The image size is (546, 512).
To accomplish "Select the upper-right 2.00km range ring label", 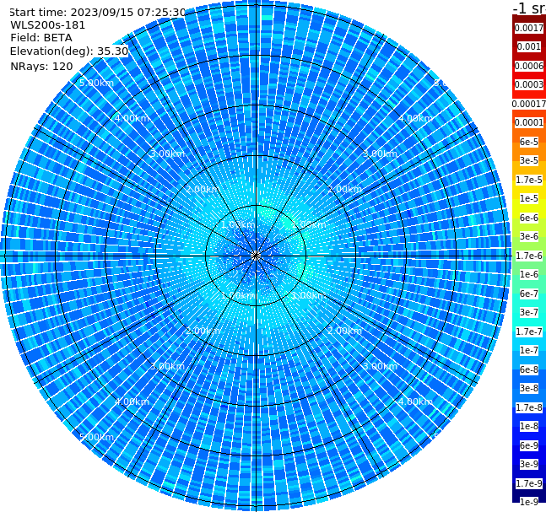I will (344, 189).
